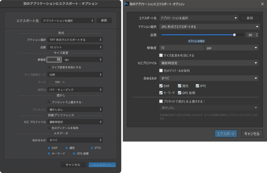The image size is (267, 173).
Task: Open 補間法 バイ・キュービック dropdown
Action: point(75,89)
